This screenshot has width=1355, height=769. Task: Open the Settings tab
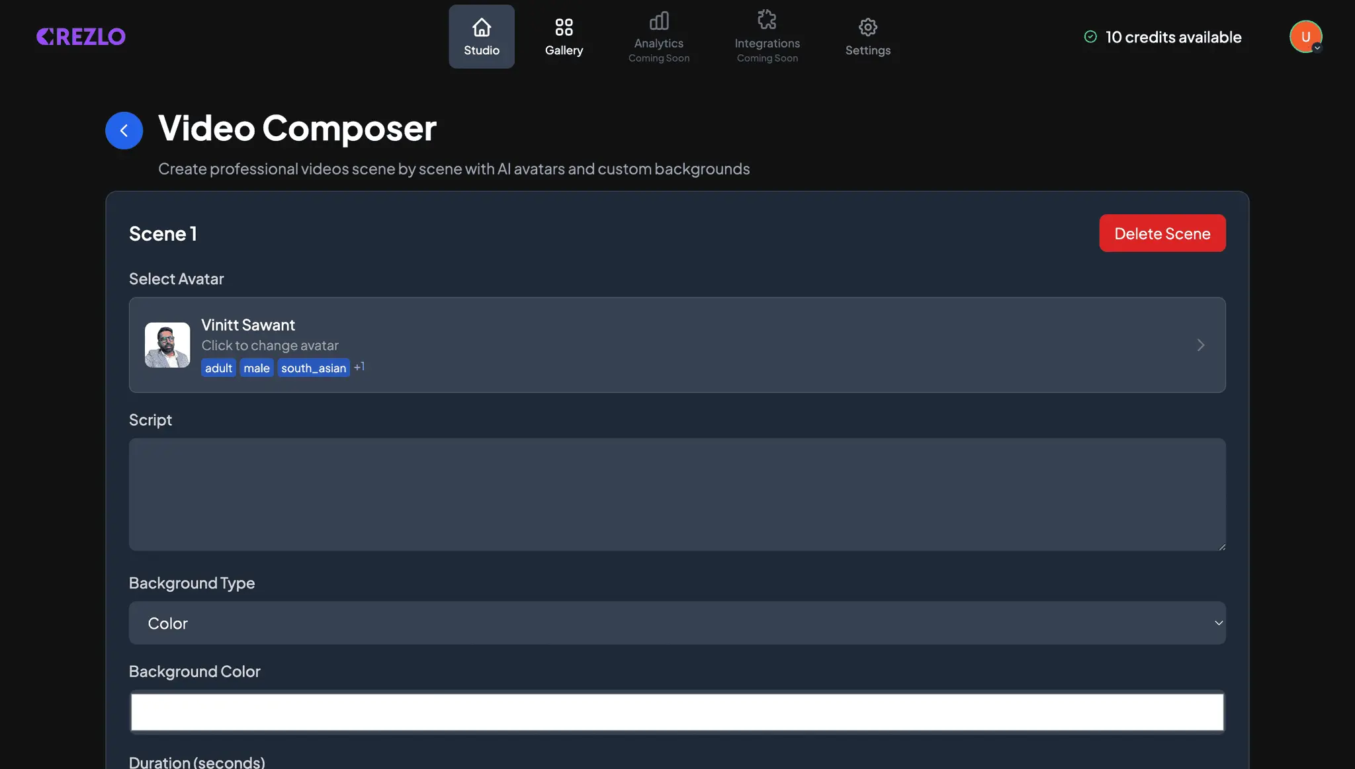tap(867, 36)
